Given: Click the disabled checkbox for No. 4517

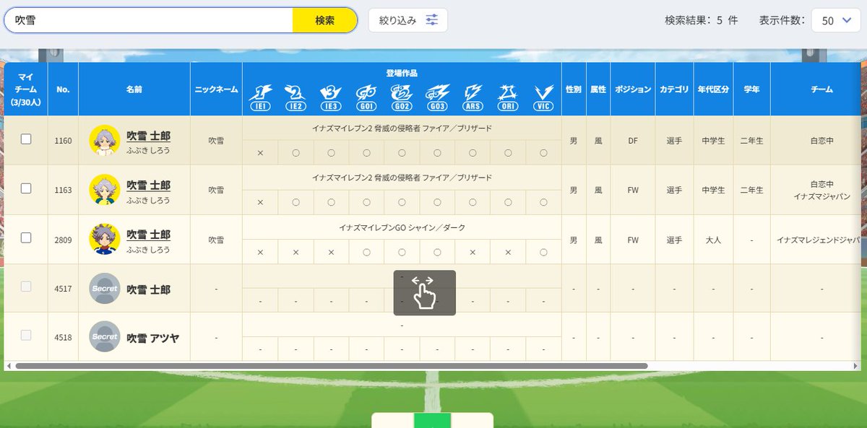Looking at the screenshot, I should point(26,287).
